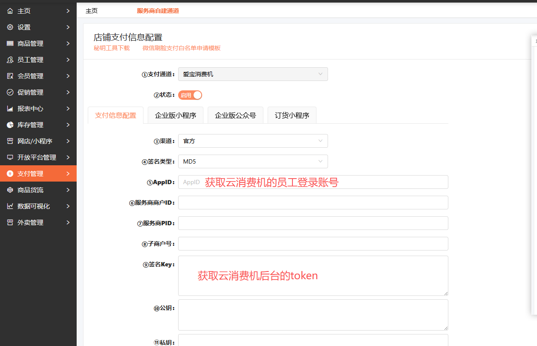
Task: Click the 秘钥工具下载 link
Action: (x=111, y=48)
